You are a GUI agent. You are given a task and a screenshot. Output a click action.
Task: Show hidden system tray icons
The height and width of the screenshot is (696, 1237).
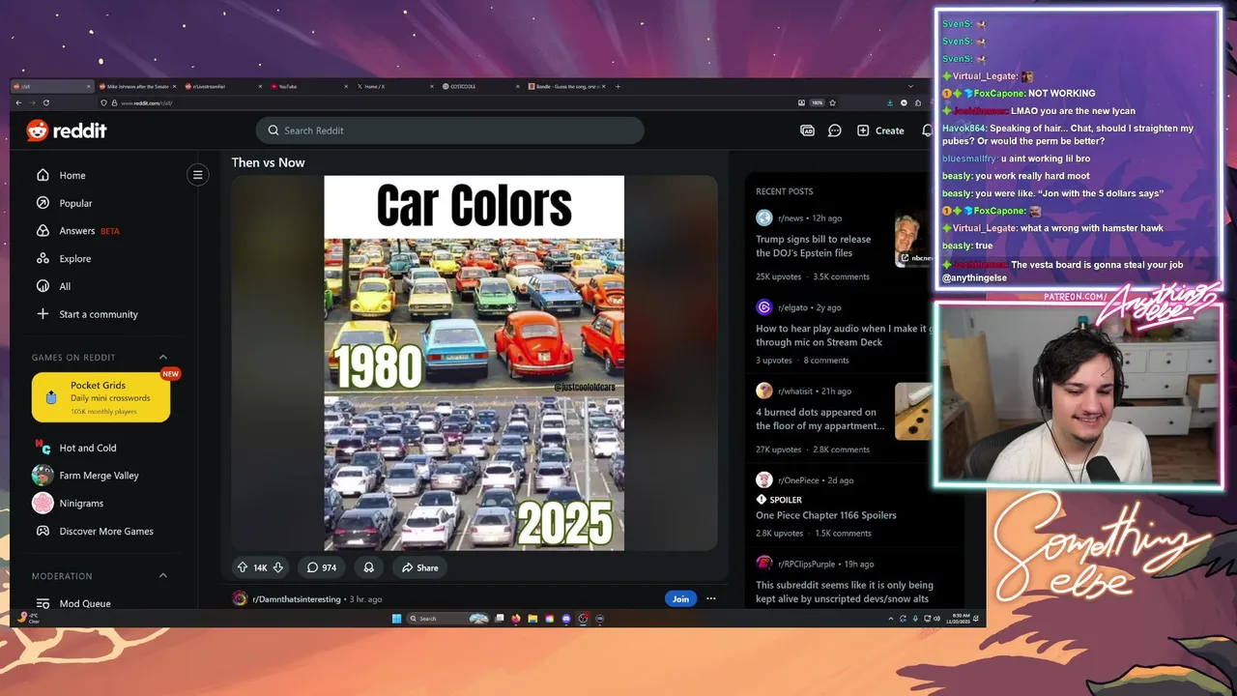coord(890,619)
